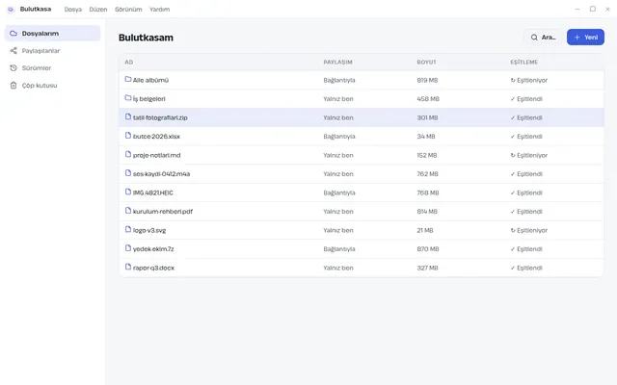Minimize the Bulutkasa window
Viewport: 617px width, 385px height.
tap(577, 9)
